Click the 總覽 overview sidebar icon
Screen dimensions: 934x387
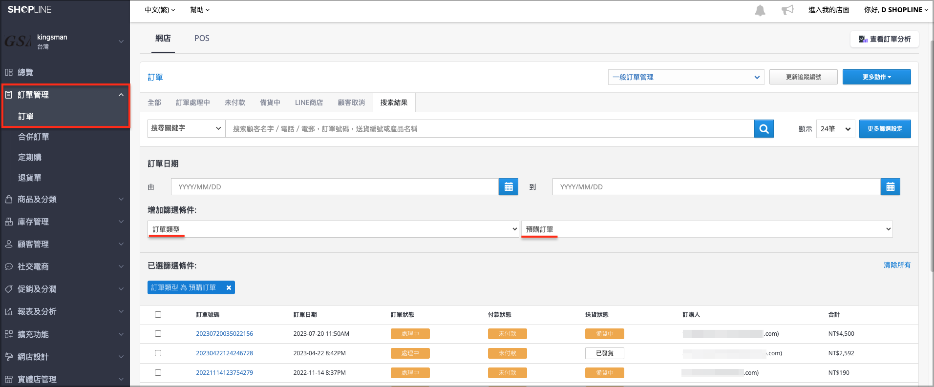click(x=9, y=72)
